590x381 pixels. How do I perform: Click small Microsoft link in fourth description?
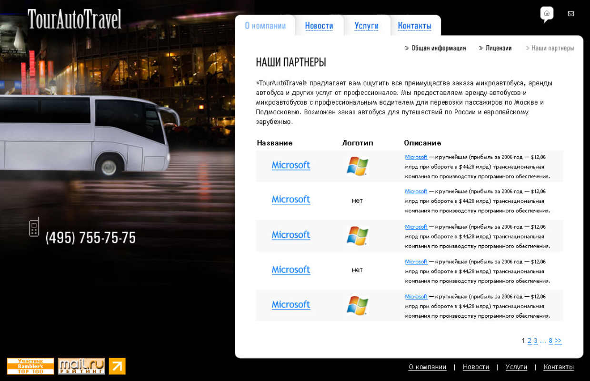tap(416, 261)
